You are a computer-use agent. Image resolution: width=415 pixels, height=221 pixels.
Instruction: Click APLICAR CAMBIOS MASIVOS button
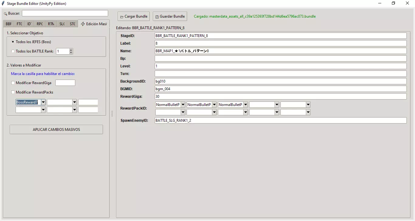56,130
